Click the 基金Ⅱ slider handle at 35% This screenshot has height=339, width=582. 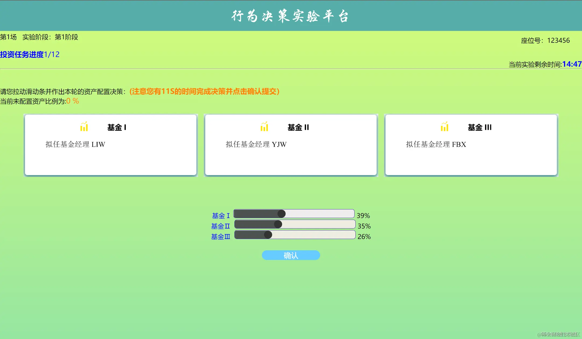click(278, 224)
